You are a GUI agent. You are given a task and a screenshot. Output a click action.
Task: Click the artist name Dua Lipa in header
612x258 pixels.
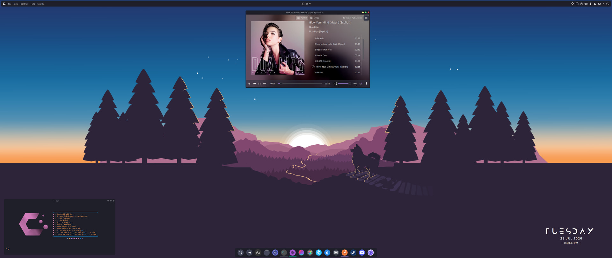click(x=314, y=27)
